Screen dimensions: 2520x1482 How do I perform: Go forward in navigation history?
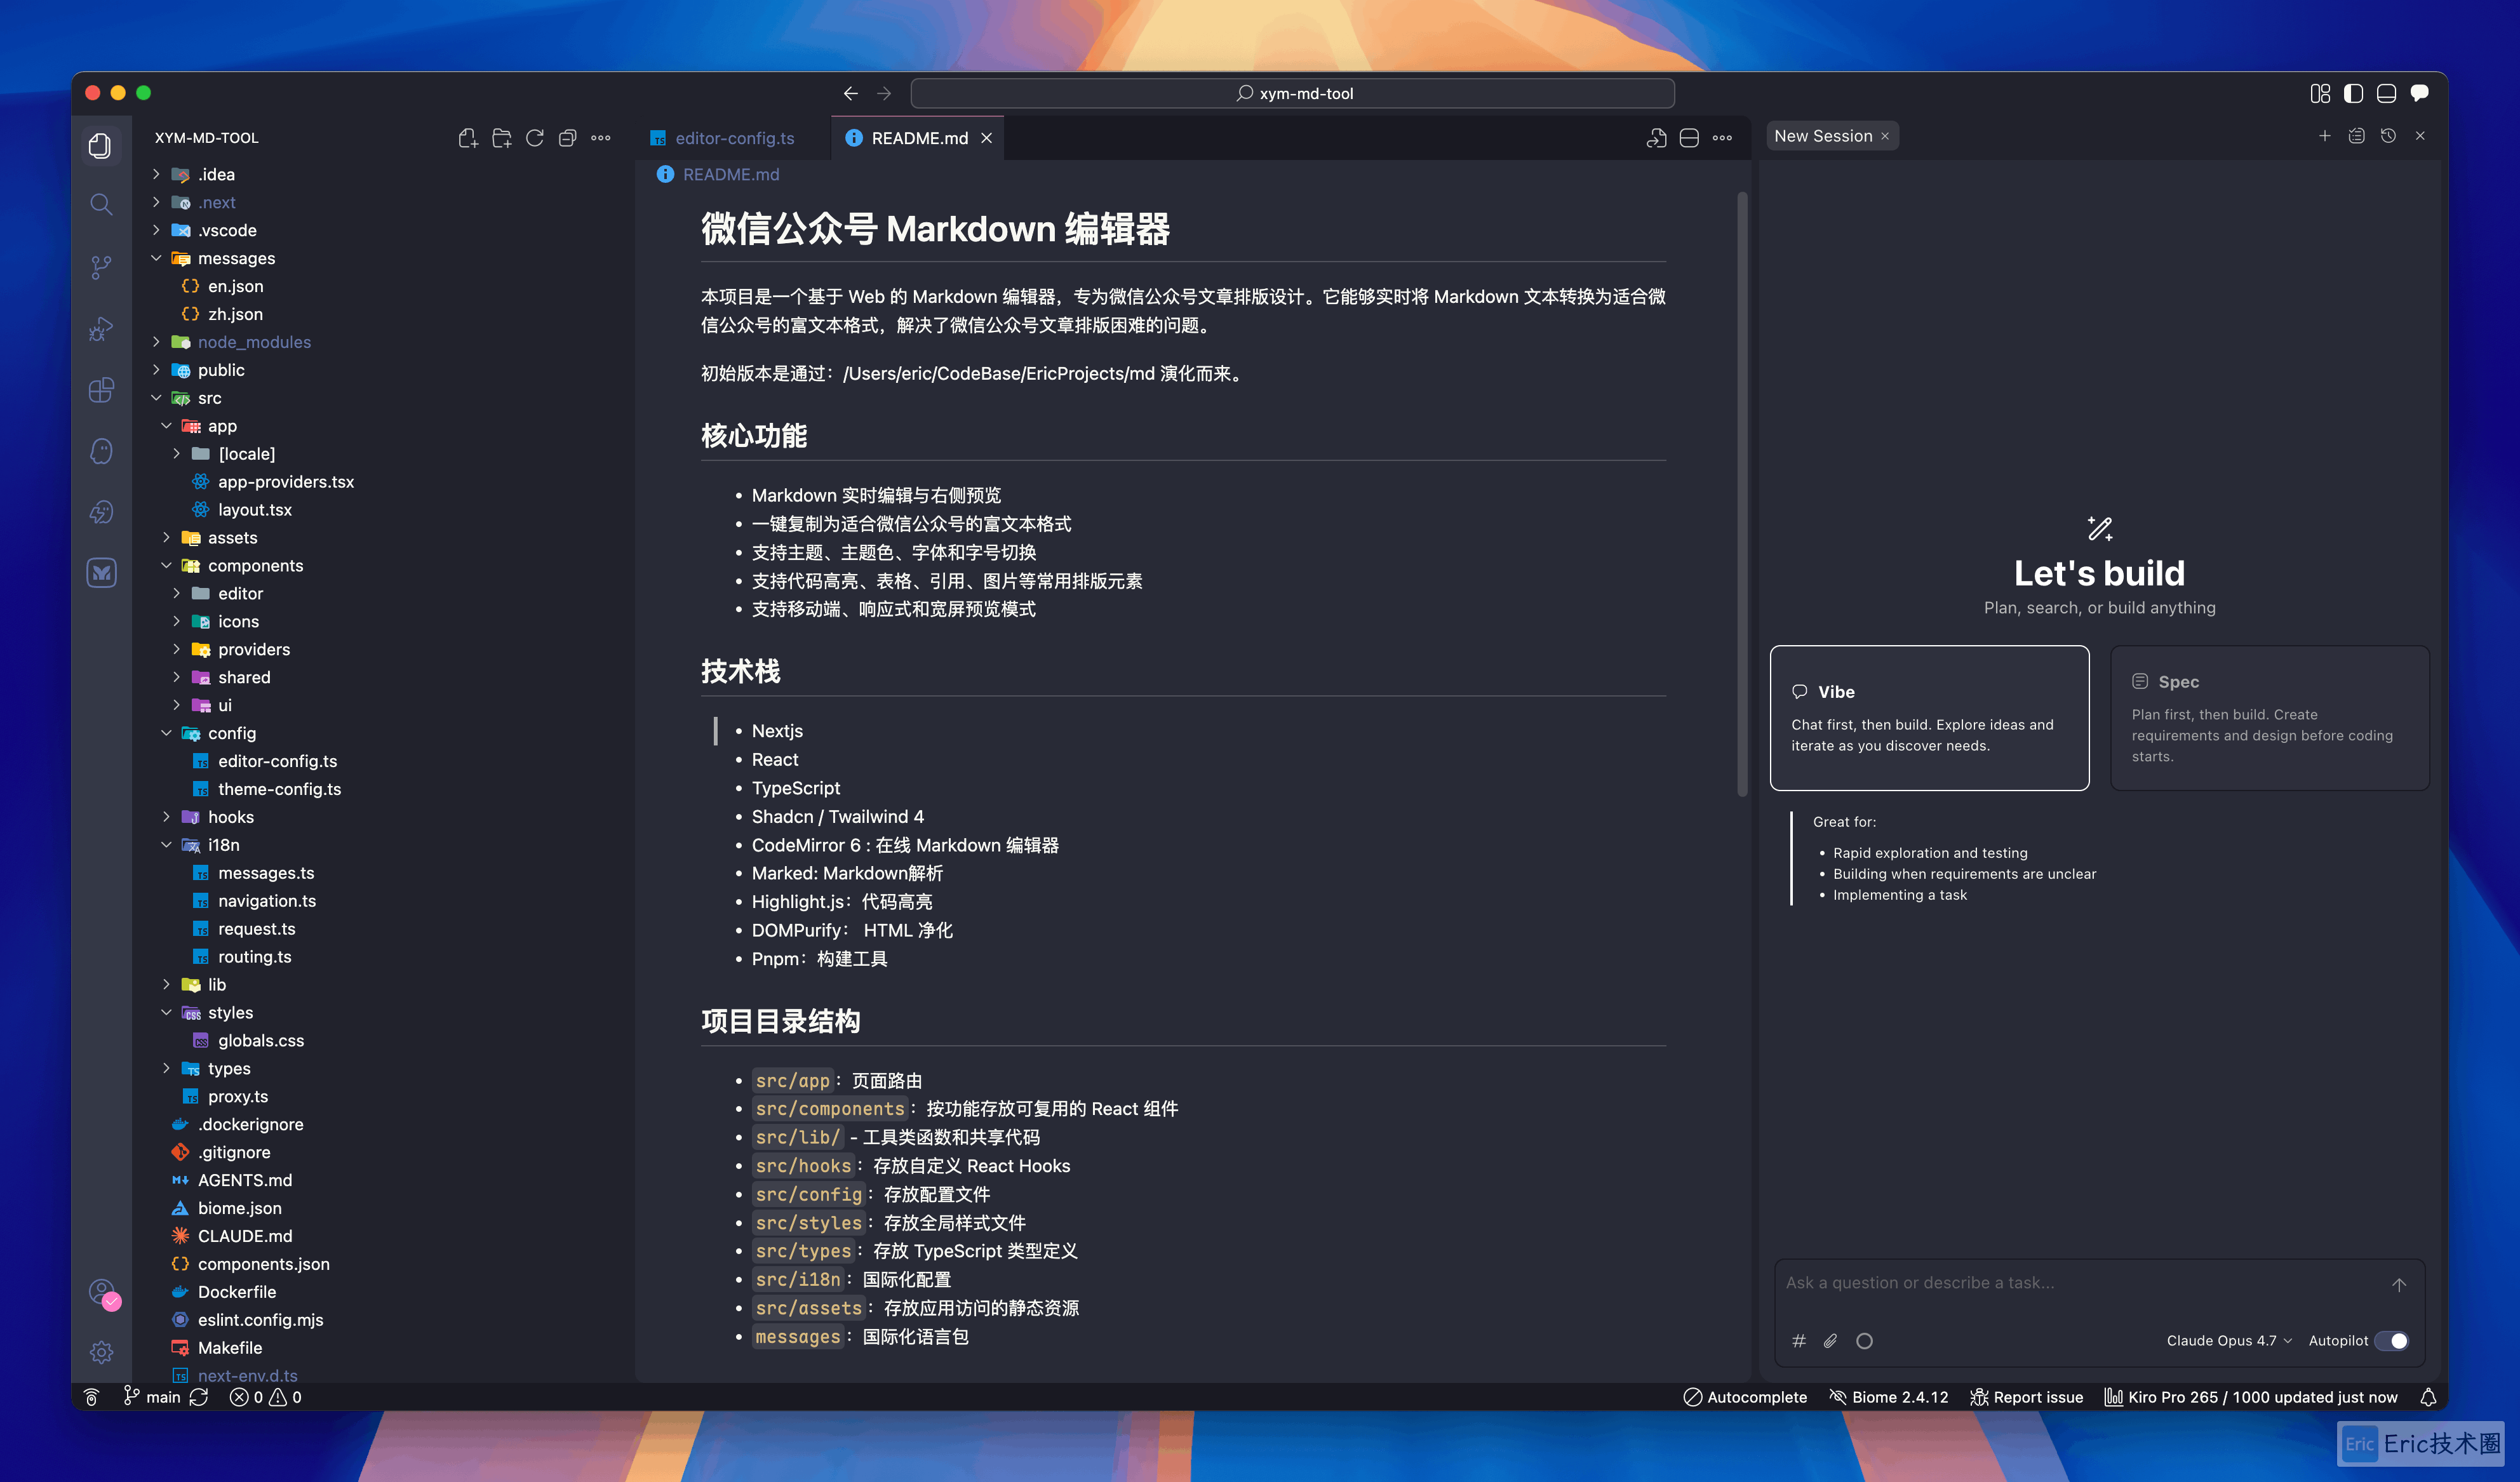point(884,93)
